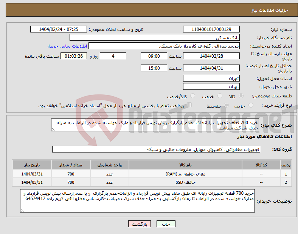Click the ردیف column header

coord(286,165)
